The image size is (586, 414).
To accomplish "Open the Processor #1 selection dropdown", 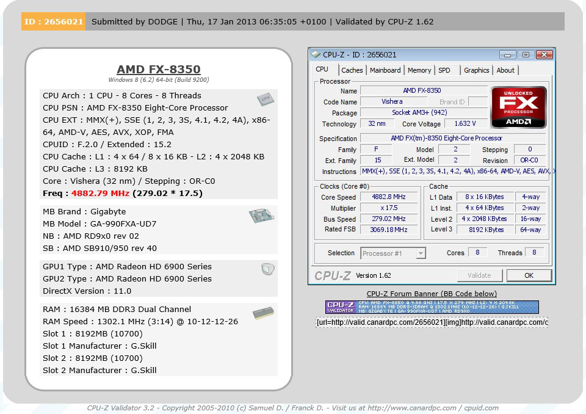I will [392, 253].
